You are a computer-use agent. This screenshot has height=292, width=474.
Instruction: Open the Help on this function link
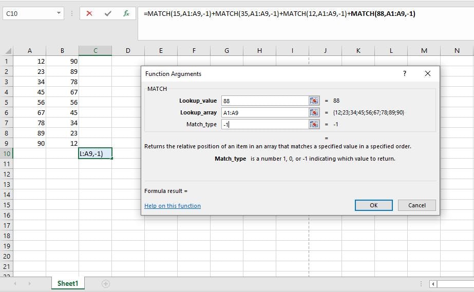(173, 206)
